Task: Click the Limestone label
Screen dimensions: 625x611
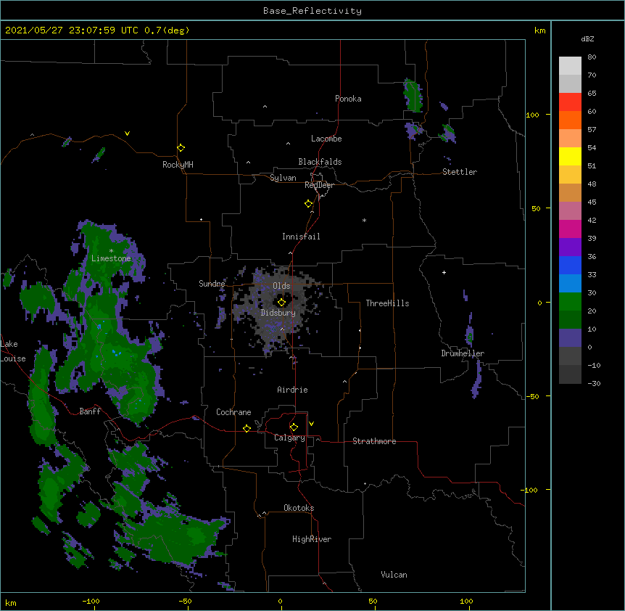Action: coord(111,258)
